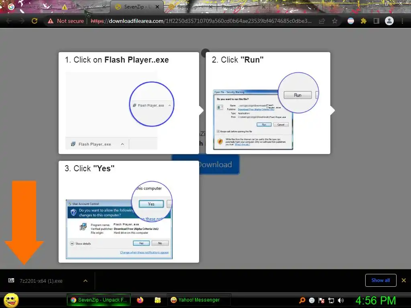Open the striped extension icon in toolbar

click(x=351, y=21)
